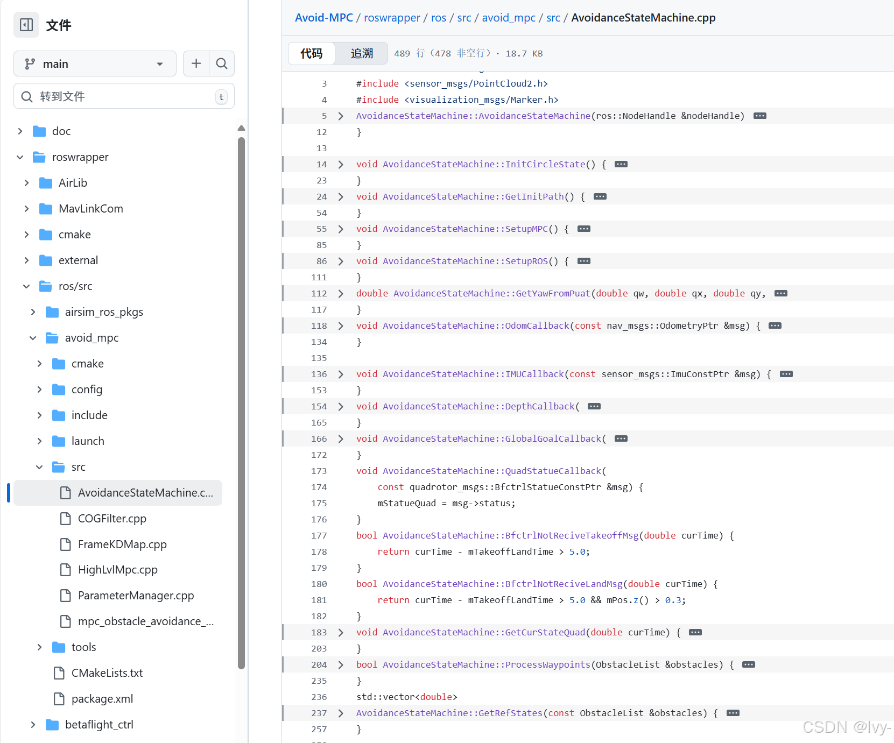The width and height of the screenshot is (894, 743).
Task: Go to roswrapper breadcrumb link
Action: point(392,18)
